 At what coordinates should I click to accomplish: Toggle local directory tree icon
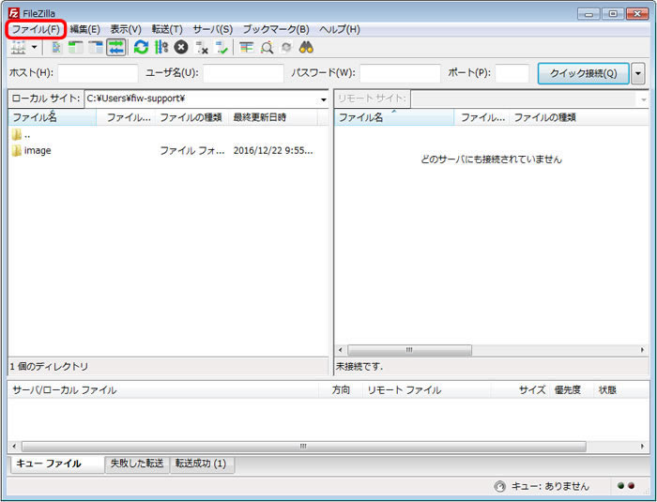pos(75,48)
